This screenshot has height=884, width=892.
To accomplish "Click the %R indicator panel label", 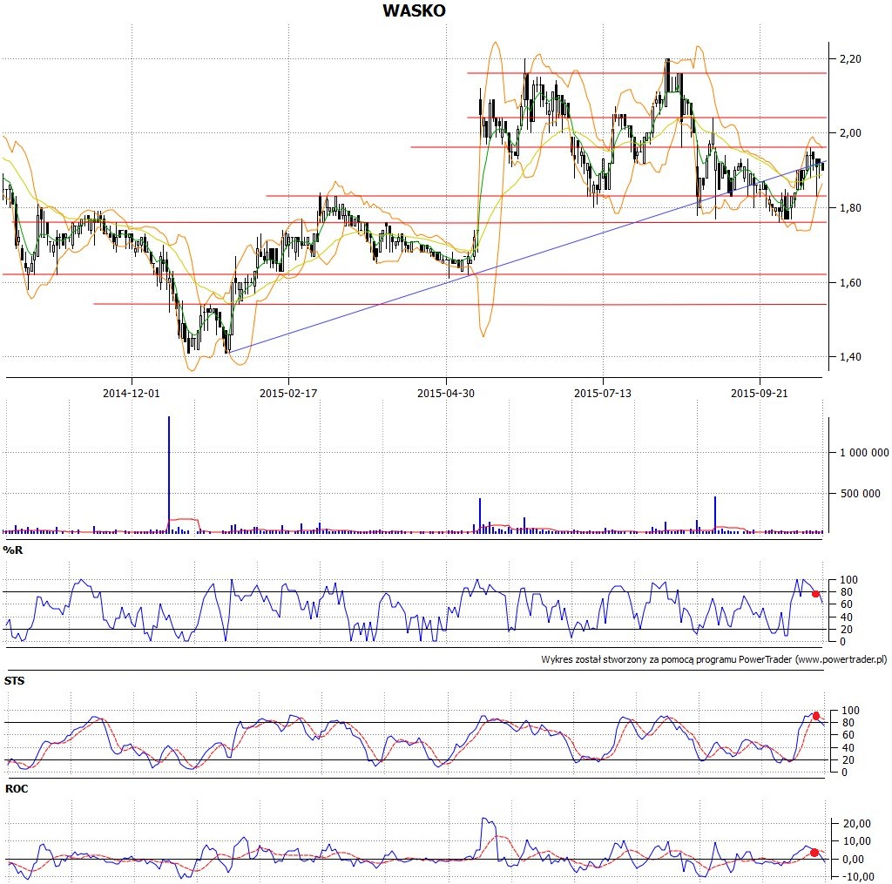I will coord(13,550).
